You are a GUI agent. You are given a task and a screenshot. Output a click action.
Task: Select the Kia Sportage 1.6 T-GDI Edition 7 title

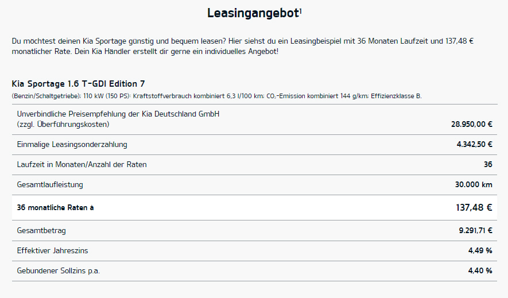point(78,84)
